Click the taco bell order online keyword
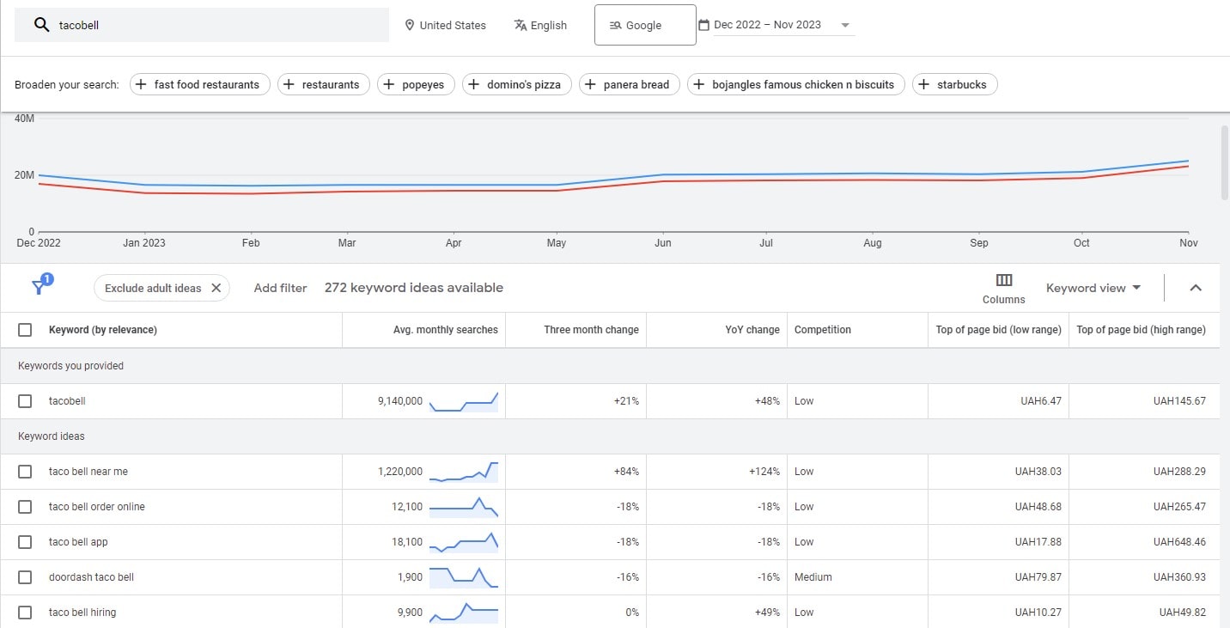Viewport: 1230px width, 628px height. coord(97,507)
